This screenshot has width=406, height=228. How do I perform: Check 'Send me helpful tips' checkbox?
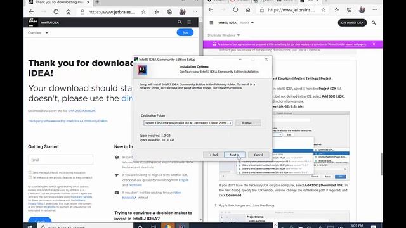(x=30, y=172)
